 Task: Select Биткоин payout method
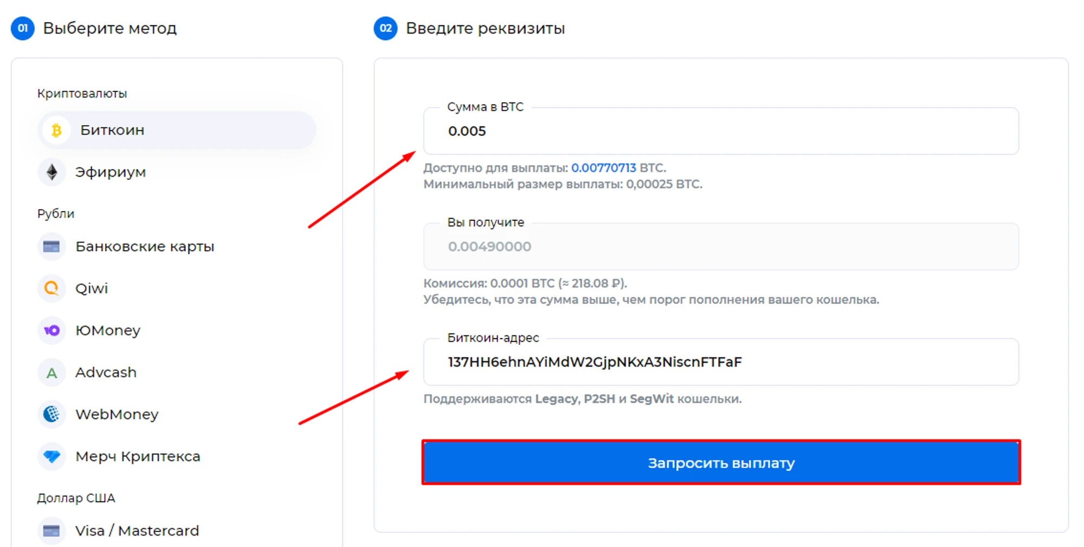tap(112, 131)
